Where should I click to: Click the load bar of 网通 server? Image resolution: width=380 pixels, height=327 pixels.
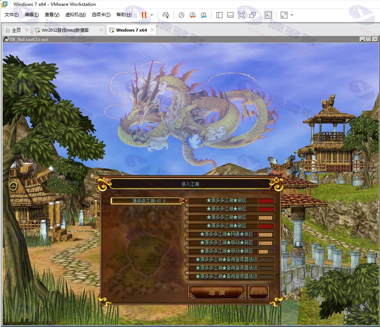(x=266, y=234)
